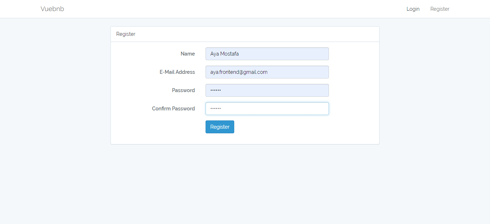Screen dimensions: 490x224
Task: Open the Register link in navbar
Action: click(440, 9)
